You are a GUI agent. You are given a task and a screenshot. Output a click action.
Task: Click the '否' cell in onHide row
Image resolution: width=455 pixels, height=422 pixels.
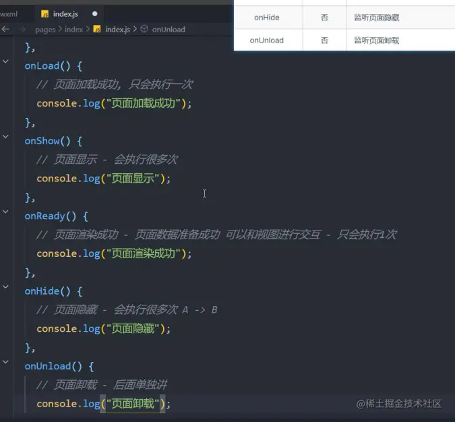pyautogui.click(x=324, y=18)
